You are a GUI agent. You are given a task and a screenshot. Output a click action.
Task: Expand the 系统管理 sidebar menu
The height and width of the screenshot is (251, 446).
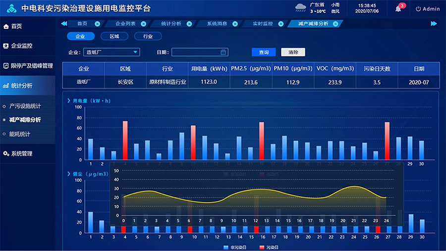click(22, 153)
